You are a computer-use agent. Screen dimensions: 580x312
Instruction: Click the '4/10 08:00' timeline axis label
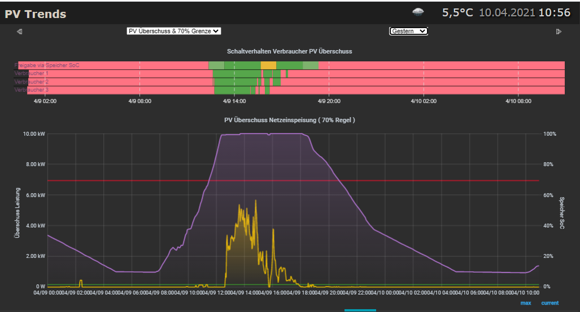[518, 101]
